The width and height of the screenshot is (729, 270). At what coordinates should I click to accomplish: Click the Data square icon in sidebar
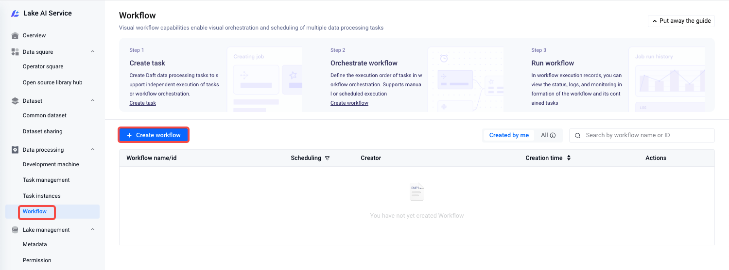[x=15, y=52]
